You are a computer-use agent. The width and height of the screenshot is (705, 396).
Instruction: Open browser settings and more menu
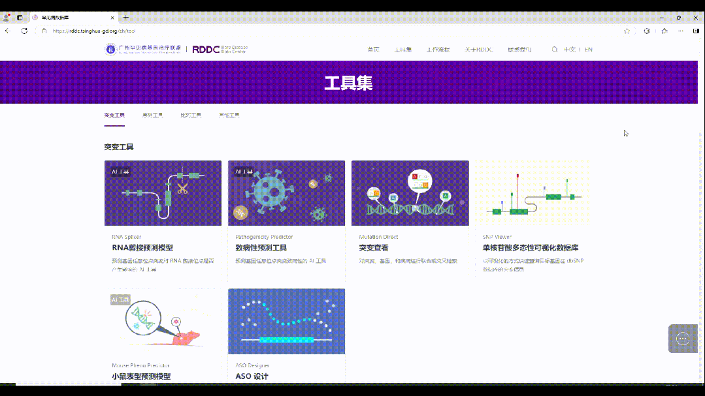680,31
